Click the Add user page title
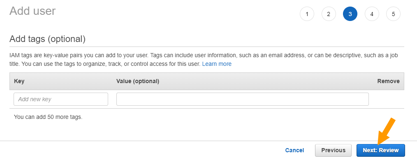The height and width of the screenshot is (158, 417). point(32,11)
